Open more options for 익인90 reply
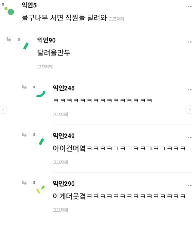The width and height of the screenshot is (192, 230). pos(190,42)
